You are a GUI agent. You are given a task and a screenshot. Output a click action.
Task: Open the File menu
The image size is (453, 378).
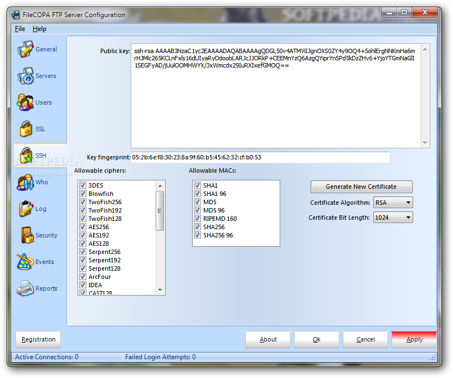20,29
